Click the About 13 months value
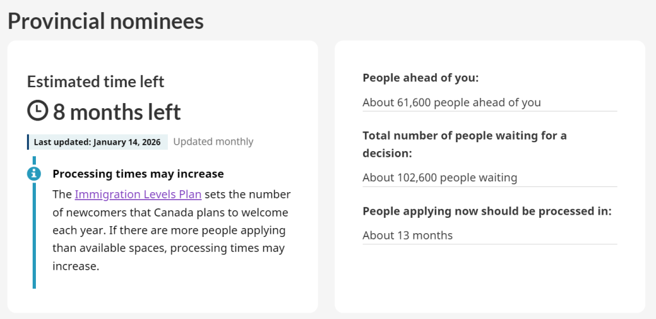 [x=407, y=235]
